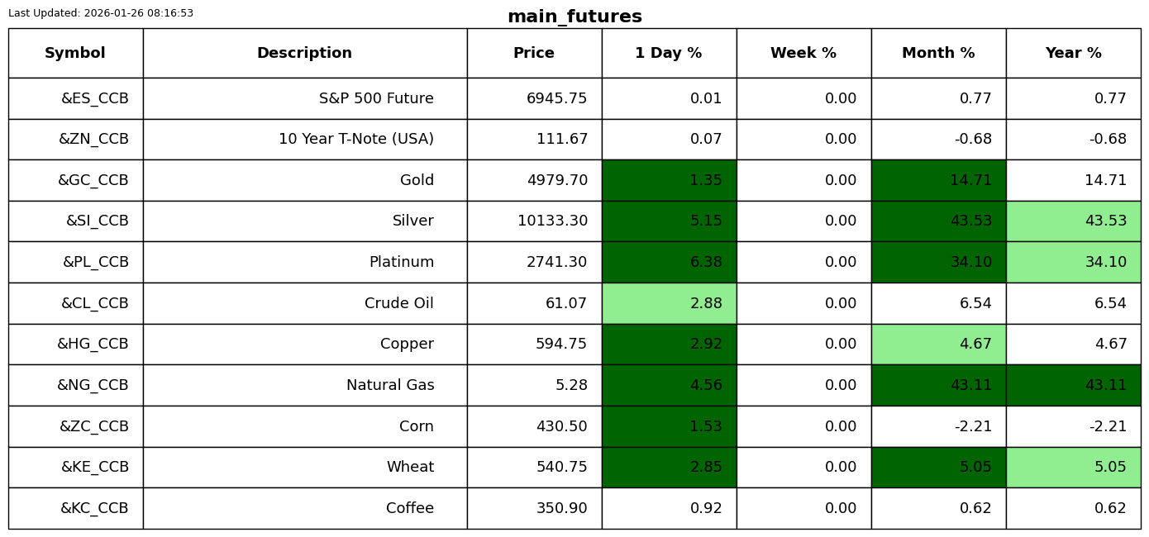This screenshot has width=1149, height=537.
Task: Click the Month % column header
Action: [938, 54]
